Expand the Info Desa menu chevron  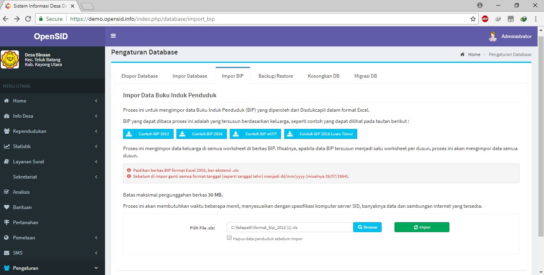point(96,116)
